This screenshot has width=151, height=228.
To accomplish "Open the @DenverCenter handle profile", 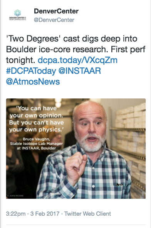I will coord(54,20).
